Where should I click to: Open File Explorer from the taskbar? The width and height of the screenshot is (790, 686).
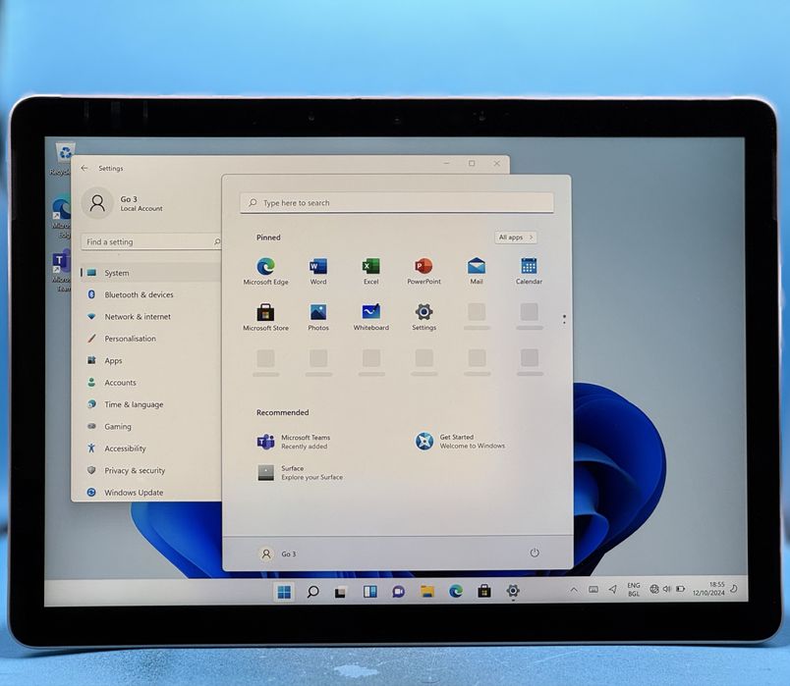[x=427, y=591]
